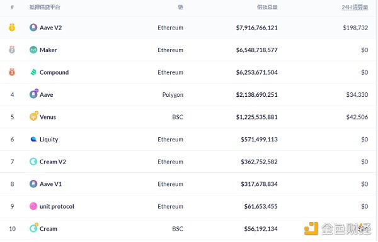Click the Venus logo icon
Viewport: 378px width, 242px height.
pos(34,116)
